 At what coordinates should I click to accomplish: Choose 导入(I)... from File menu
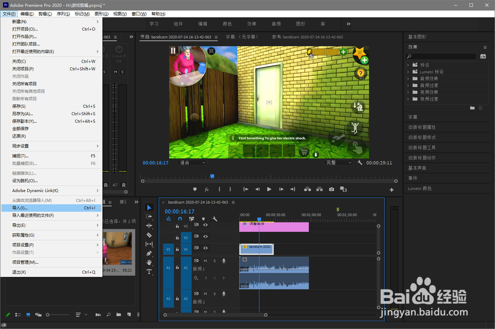click(51, 208)
